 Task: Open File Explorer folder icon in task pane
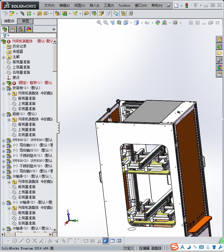[x=219, y=53]
